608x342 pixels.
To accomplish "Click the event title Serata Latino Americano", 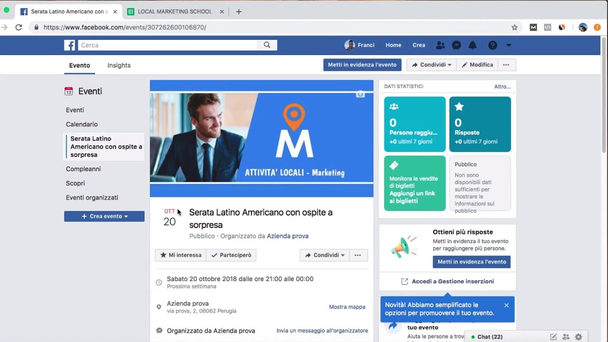I will tap(261, 218).
